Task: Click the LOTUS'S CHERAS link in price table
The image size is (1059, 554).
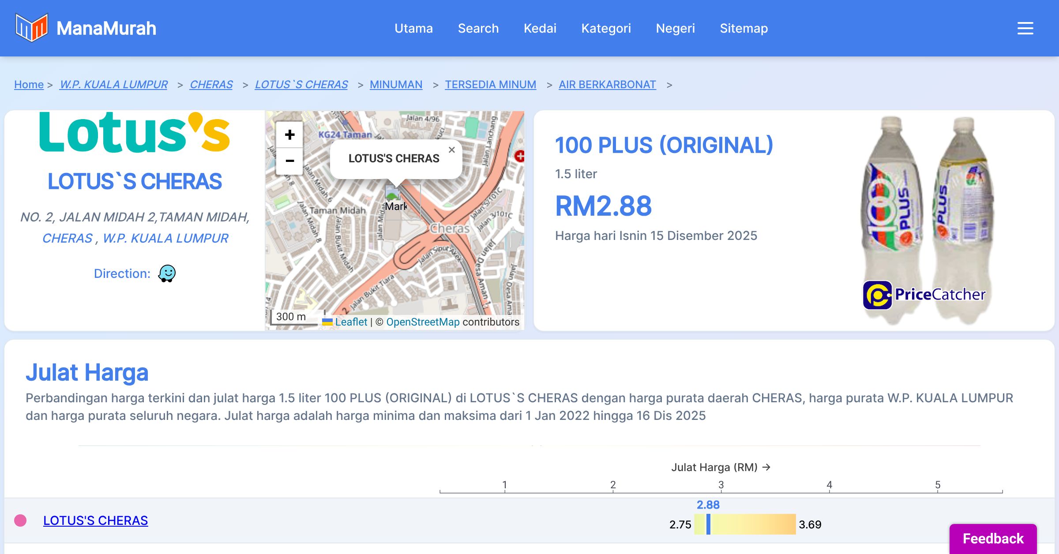Action: (95, 520)
